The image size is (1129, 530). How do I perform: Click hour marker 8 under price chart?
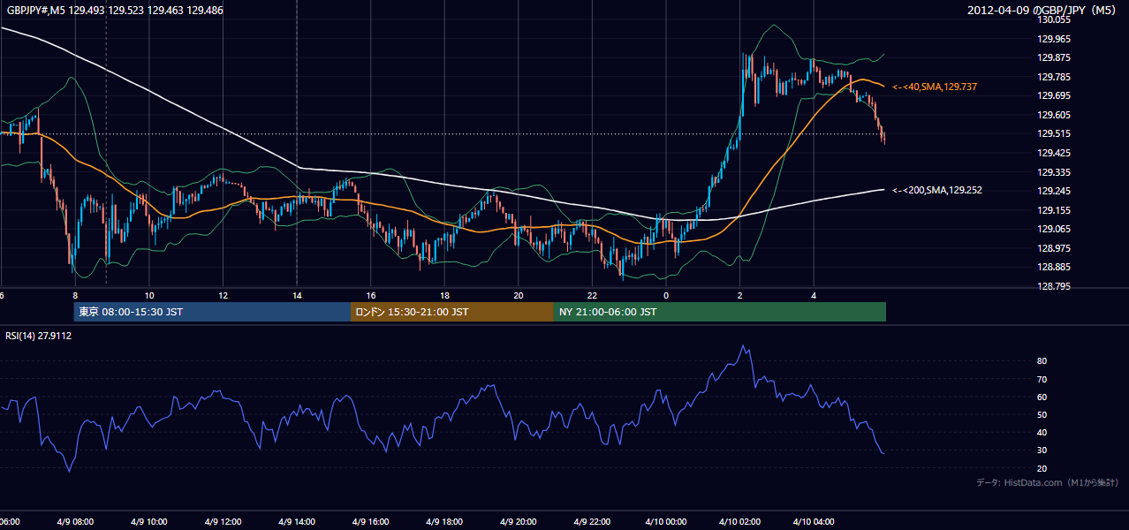click(75, 295)
